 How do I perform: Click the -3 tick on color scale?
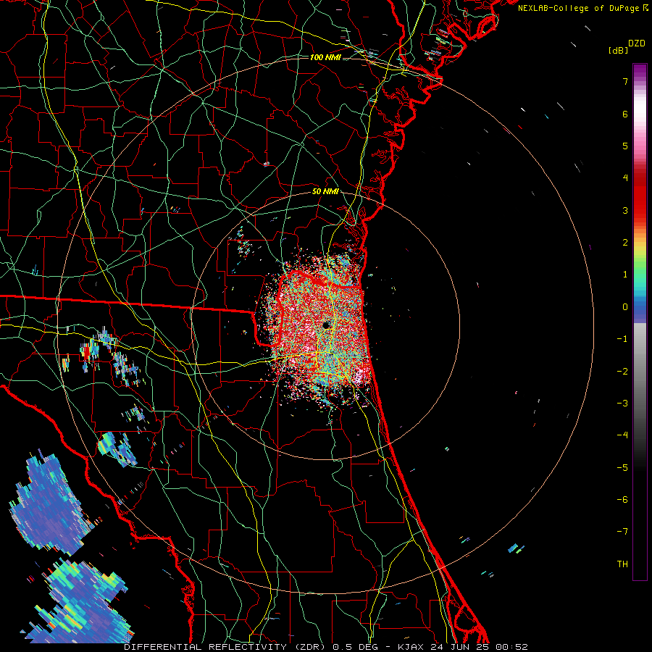click(x=622, y=404)
